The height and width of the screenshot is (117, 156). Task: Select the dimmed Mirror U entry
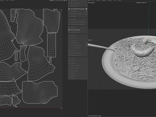coord(73,35)
